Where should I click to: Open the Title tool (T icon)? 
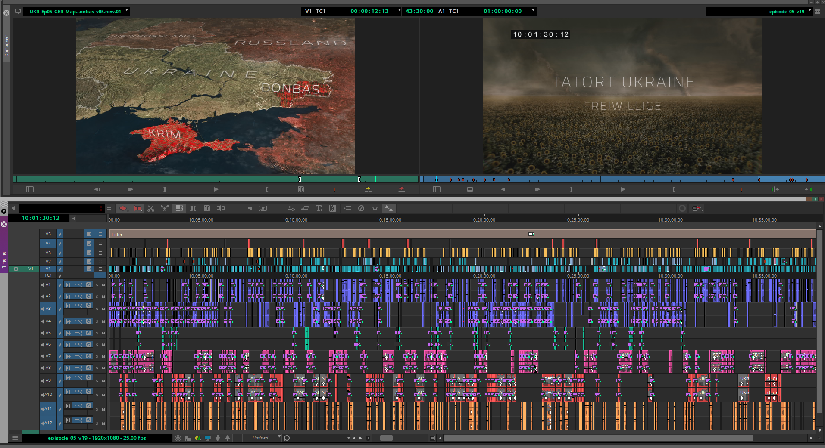tap(319, 208)
